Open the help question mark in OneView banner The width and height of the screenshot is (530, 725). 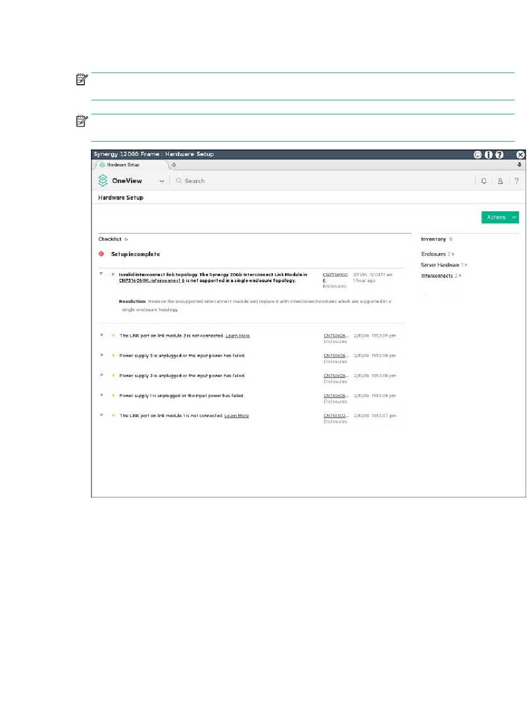point(517,181)
